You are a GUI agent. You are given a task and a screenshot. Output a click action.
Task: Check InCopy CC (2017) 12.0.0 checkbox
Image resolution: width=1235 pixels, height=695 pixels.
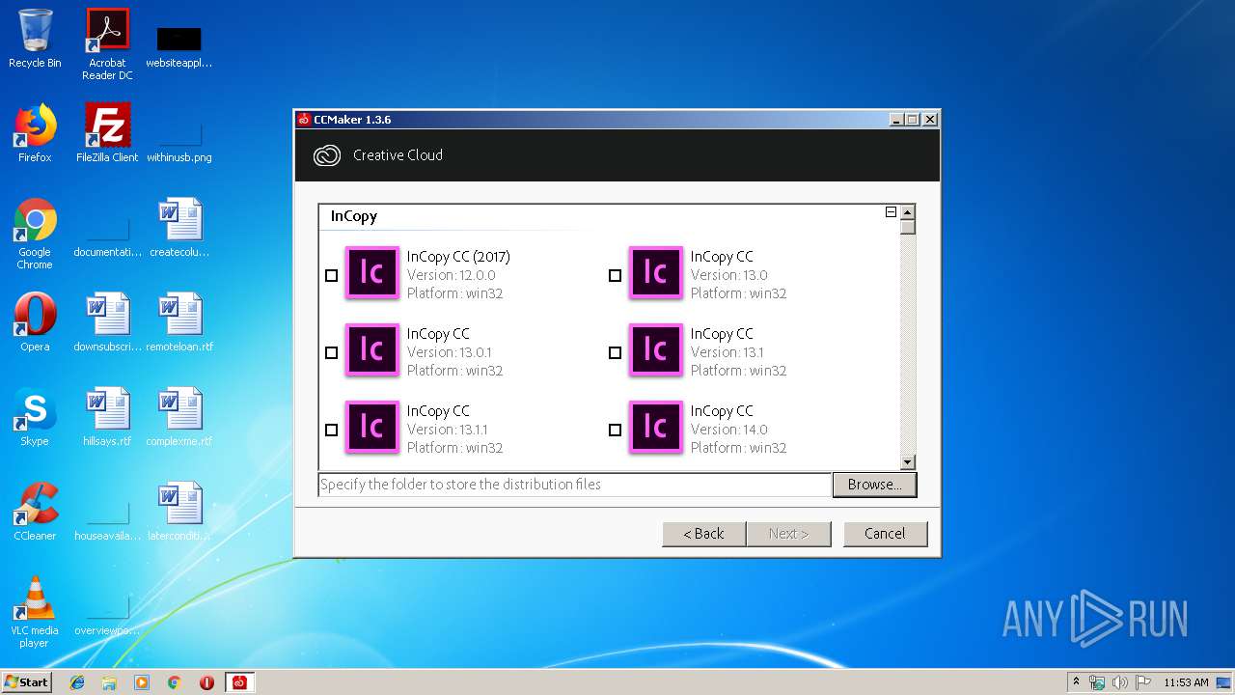tap(332, 276)
